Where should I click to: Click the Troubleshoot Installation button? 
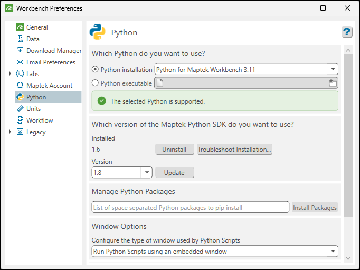click(x=234, y=150)
